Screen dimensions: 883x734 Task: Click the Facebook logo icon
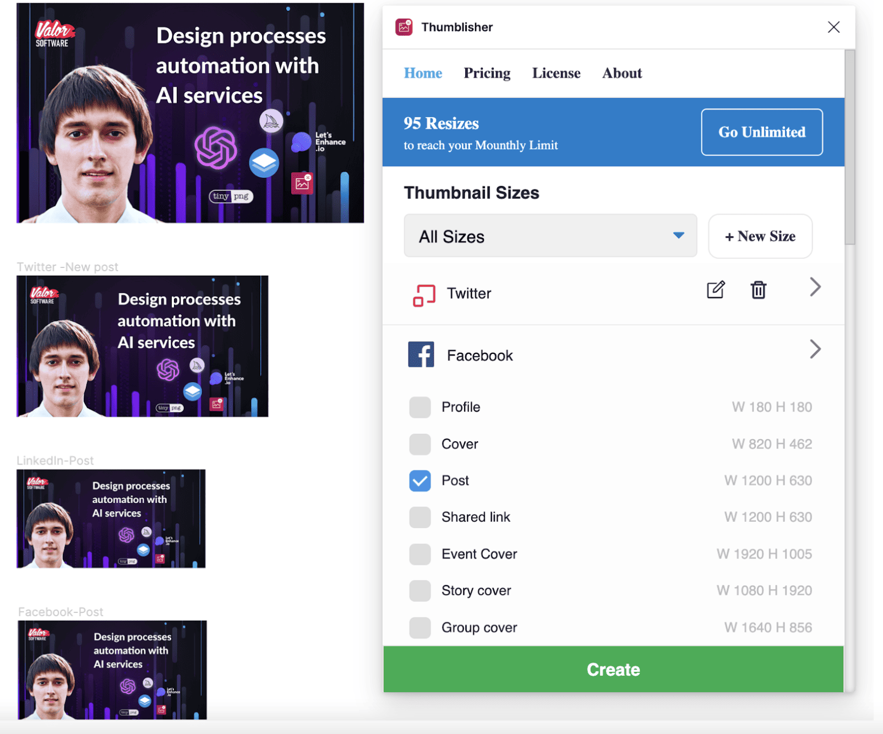click(x=421, y=355)
